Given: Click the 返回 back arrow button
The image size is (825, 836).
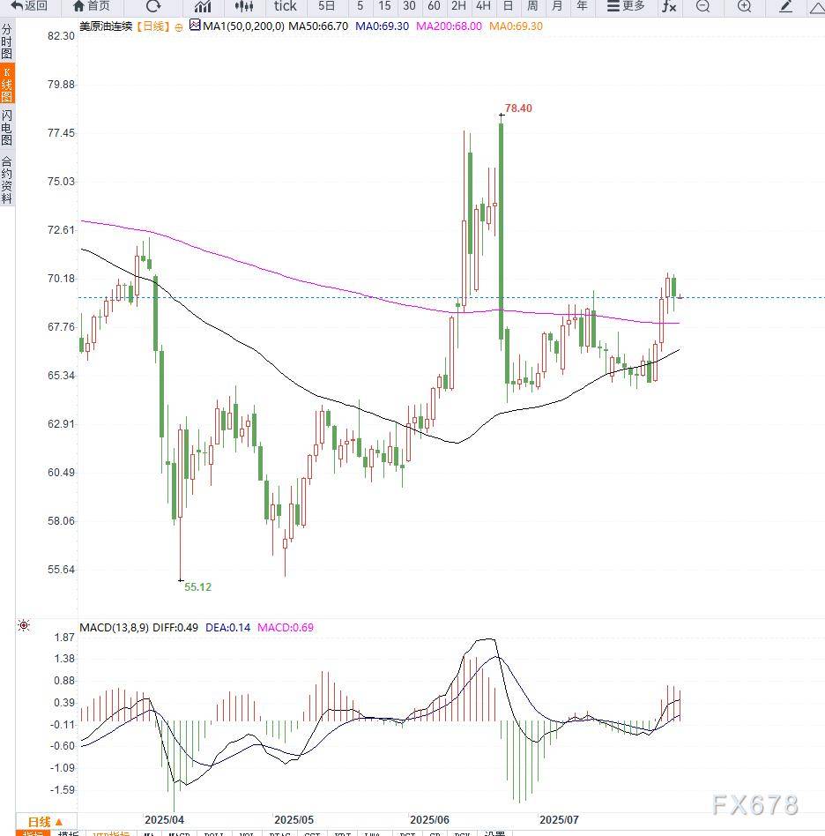Looking at the screenshot, I should [28, 6].
